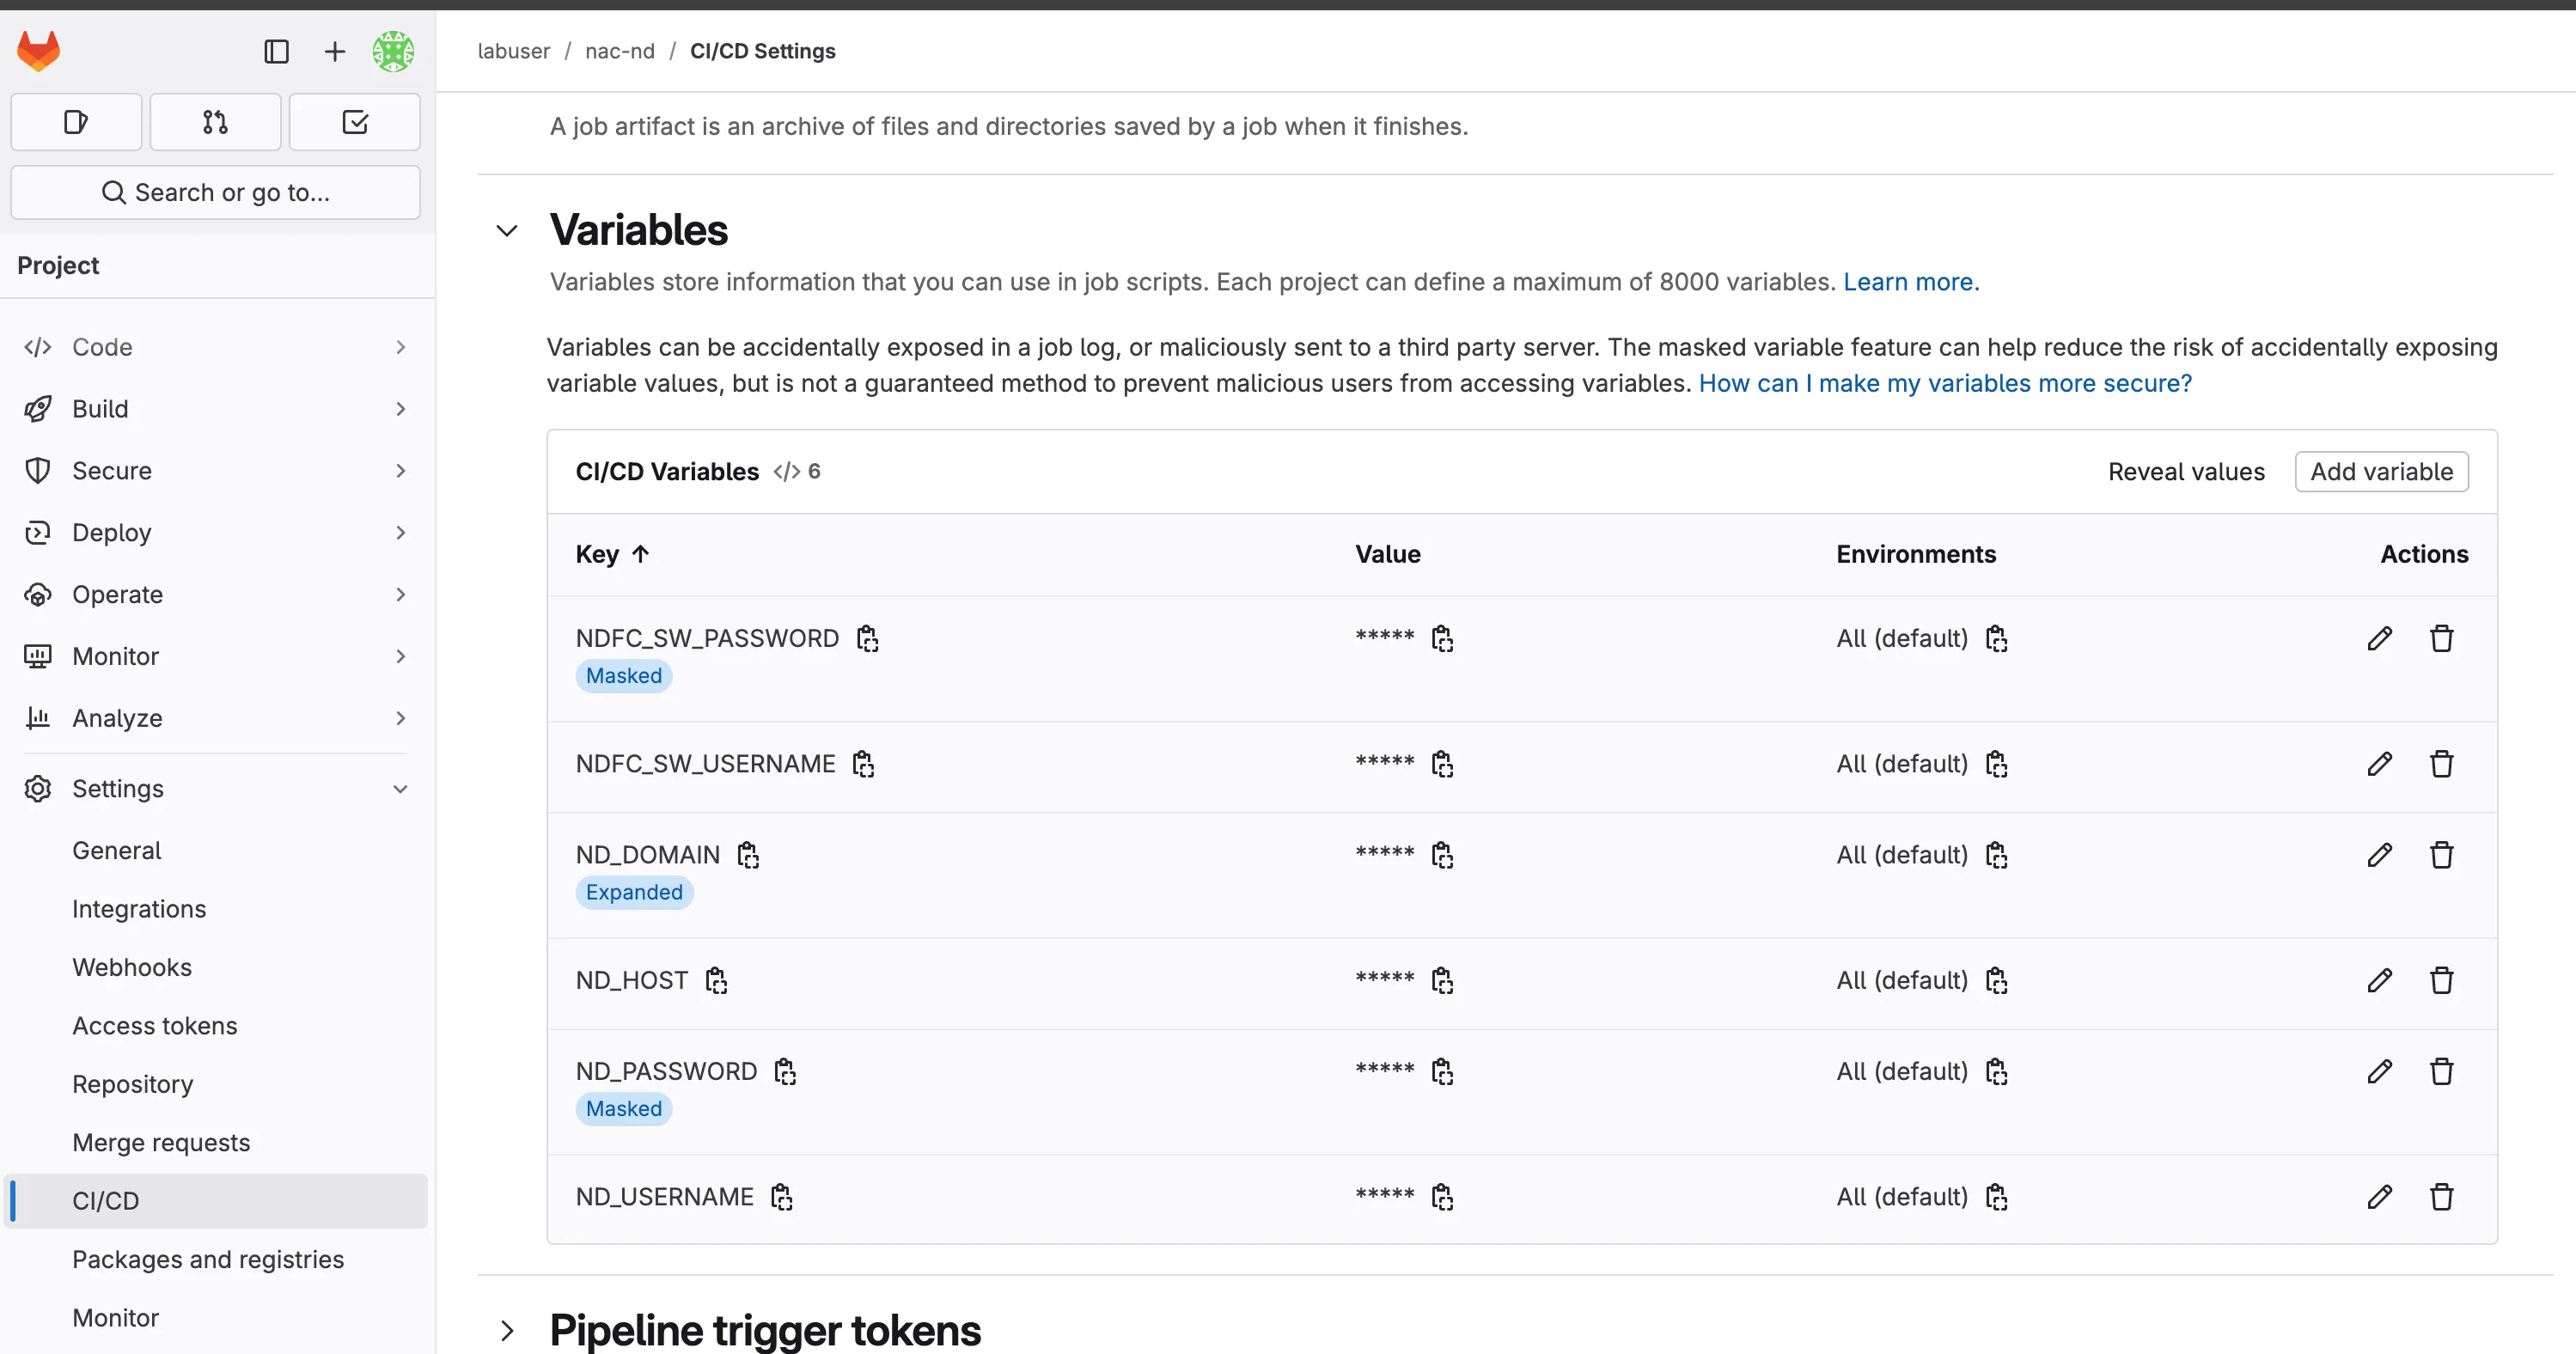Screen dimensions: 2576x1354
Task: Create something new using the plus icon
Action: pyautogui.click(x=333, y=51)
